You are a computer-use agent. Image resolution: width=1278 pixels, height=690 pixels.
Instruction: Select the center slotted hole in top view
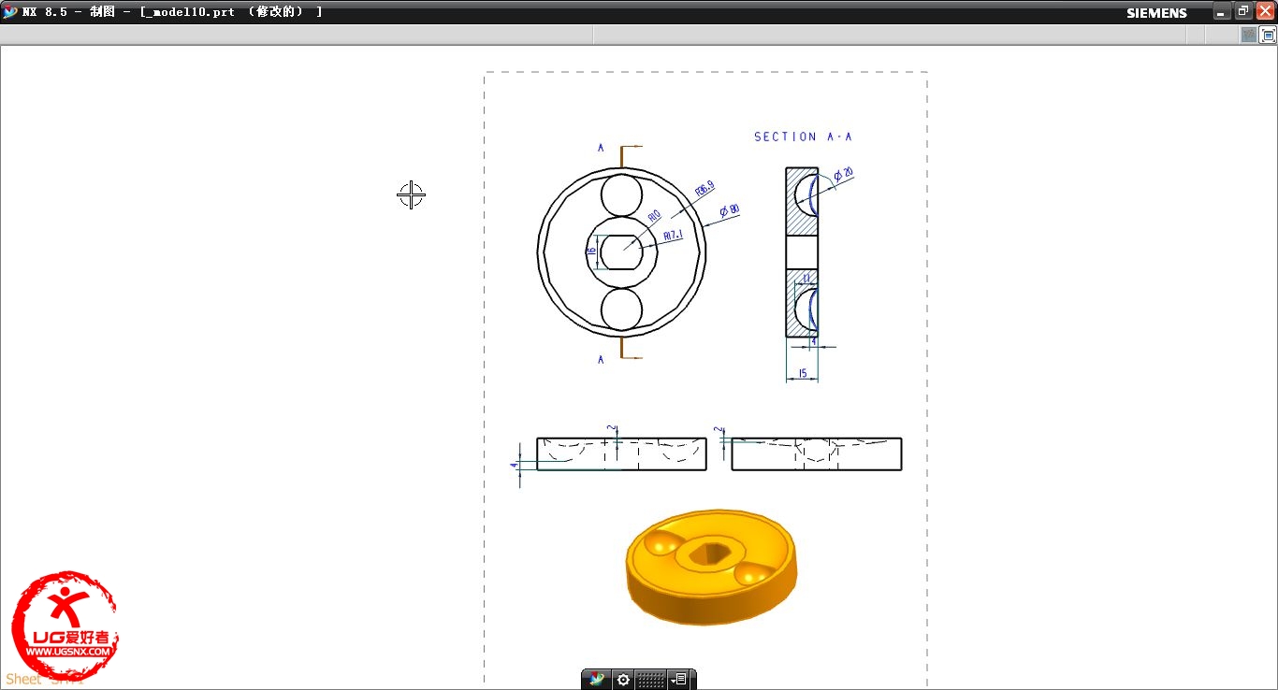coord(622,252)
